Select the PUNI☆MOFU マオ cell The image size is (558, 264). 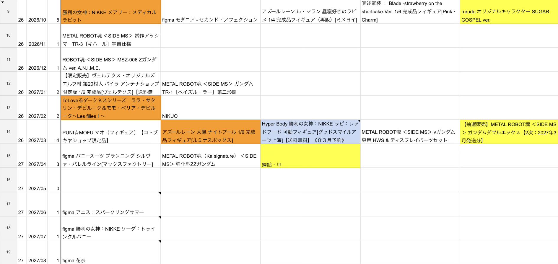(x=111, y=132)
